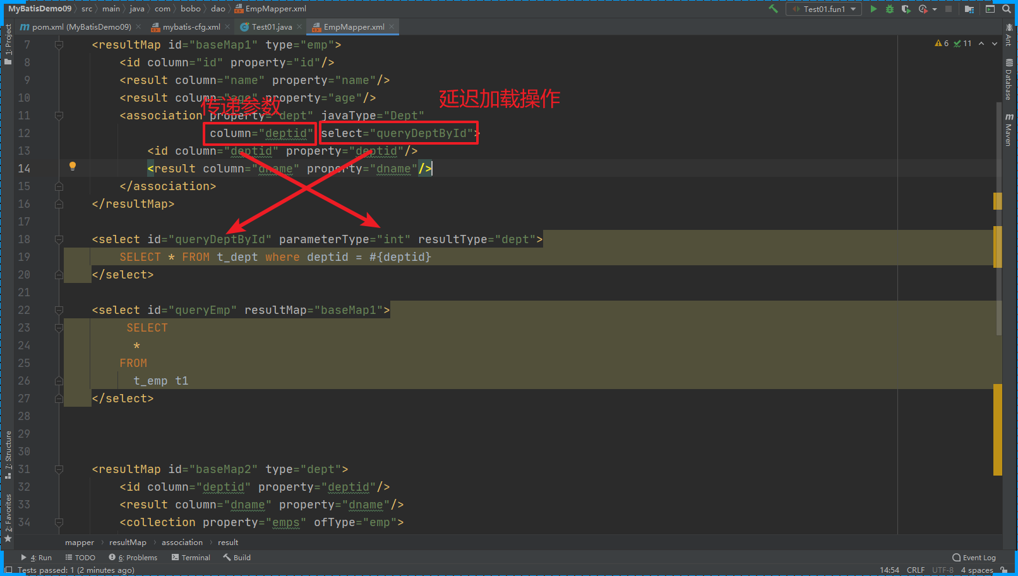1018x576 pixels.
Task: Open the Test01.fun1 run configuration dropdown
Action: tap(824, 9)
